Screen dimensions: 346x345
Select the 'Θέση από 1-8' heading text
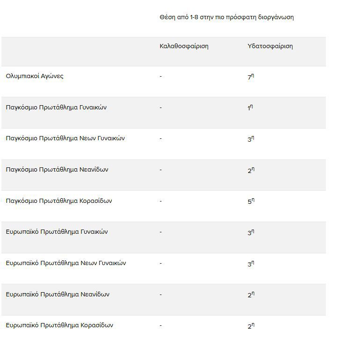[x=226, y=17]
